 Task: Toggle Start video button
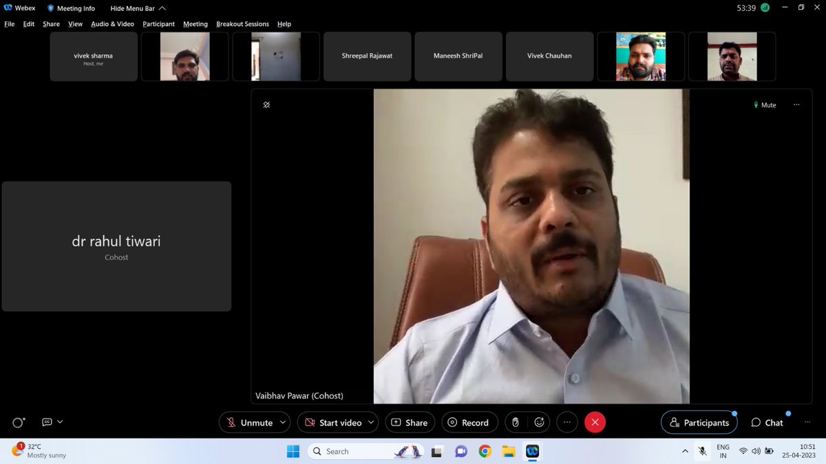332,423
